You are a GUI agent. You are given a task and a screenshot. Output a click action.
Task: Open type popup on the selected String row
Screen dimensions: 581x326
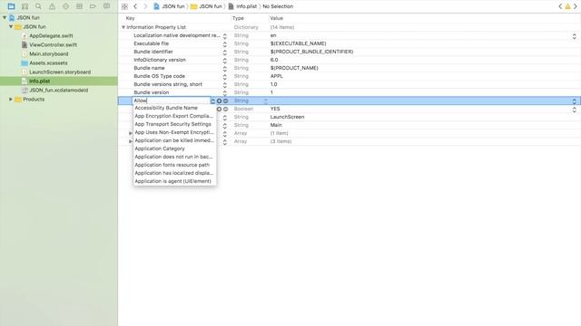(x=265, y=101)
